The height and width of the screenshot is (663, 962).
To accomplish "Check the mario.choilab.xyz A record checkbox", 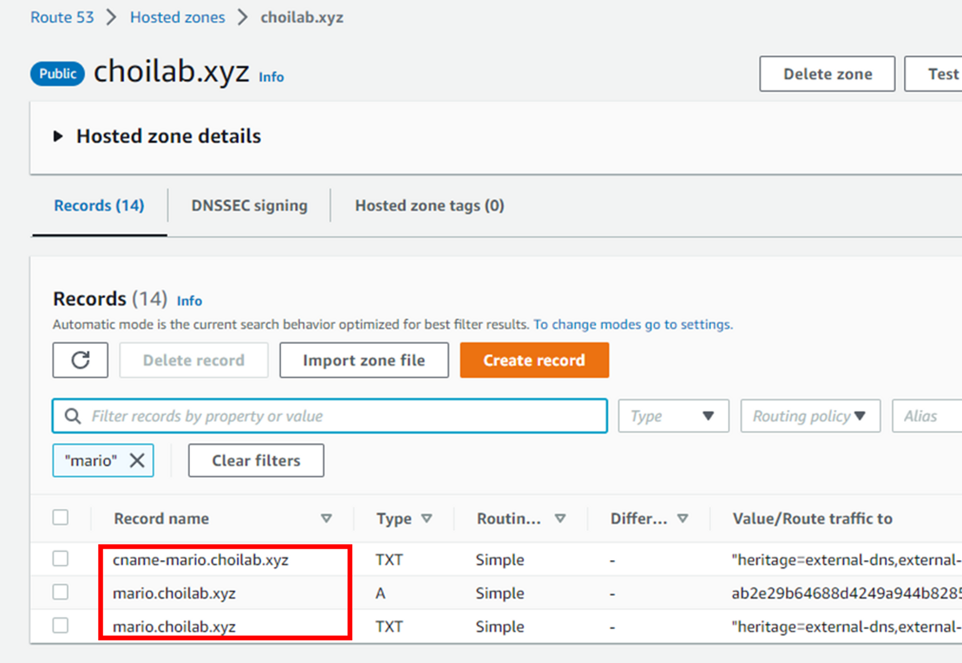I will click(x=61, y=592).
